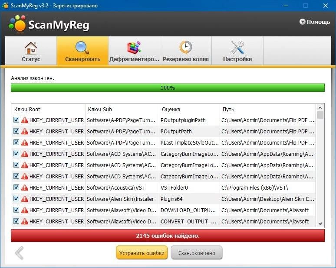The height and width of the screenshot is (268, 336).
Task: Uncheck the CONVERT_OUTPUT_... row checkbox
Action: (x=16, y=221)
